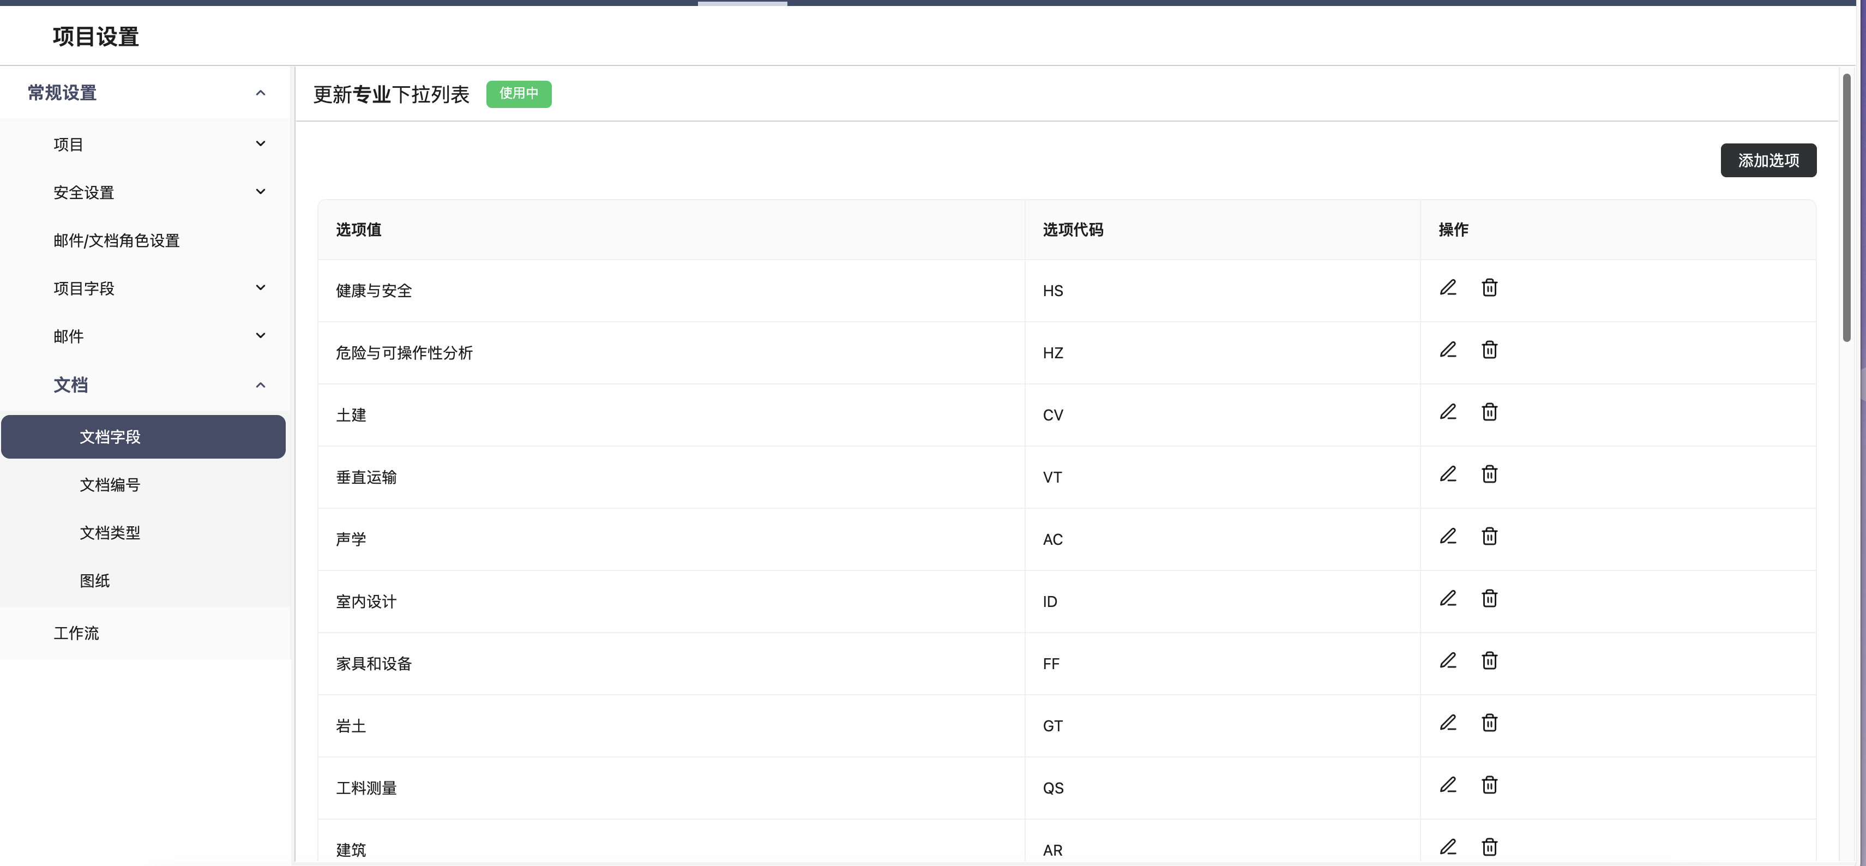
Task: Delete the 危险与可操作性分析 option
Action: (1489, 350)
